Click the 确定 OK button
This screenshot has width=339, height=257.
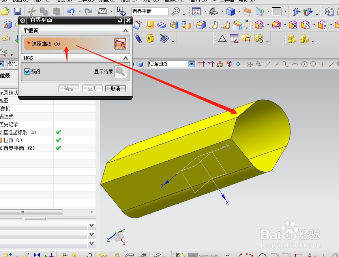69,88
